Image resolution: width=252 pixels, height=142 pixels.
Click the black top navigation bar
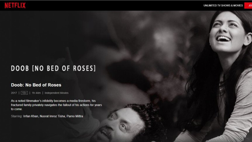coord(112,6)
